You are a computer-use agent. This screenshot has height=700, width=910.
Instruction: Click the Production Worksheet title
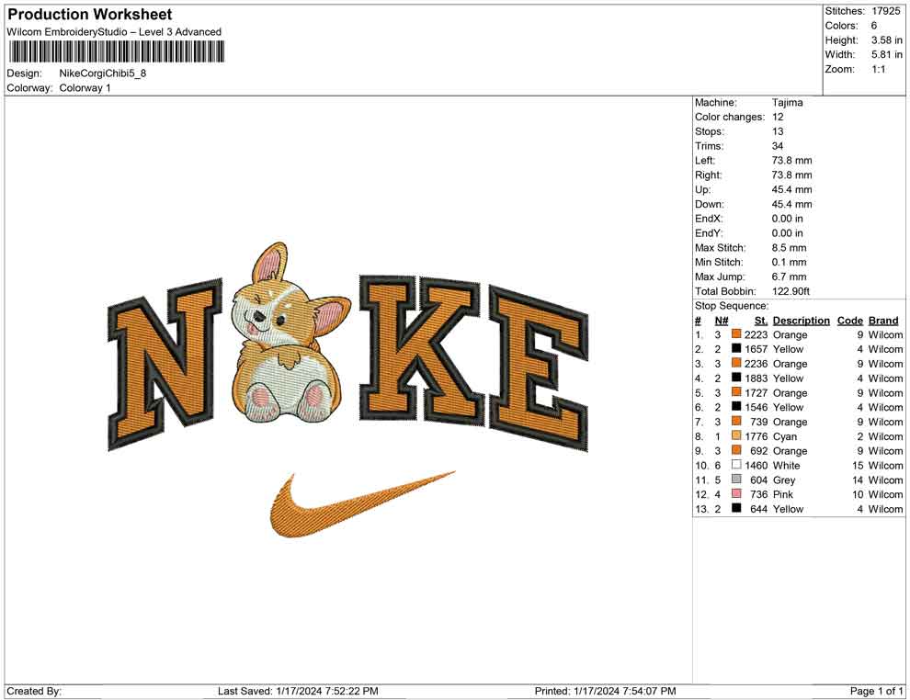(x=90, y=15)
